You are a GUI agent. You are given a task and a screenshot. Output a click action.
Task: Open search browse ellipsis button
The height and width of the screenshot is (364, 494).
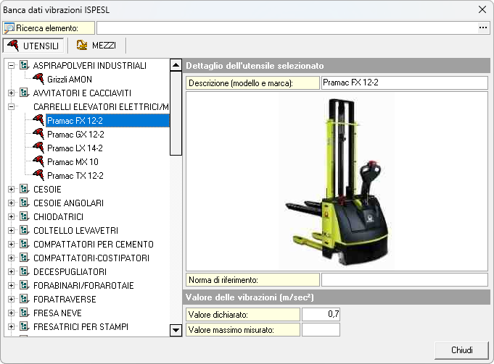483,27
